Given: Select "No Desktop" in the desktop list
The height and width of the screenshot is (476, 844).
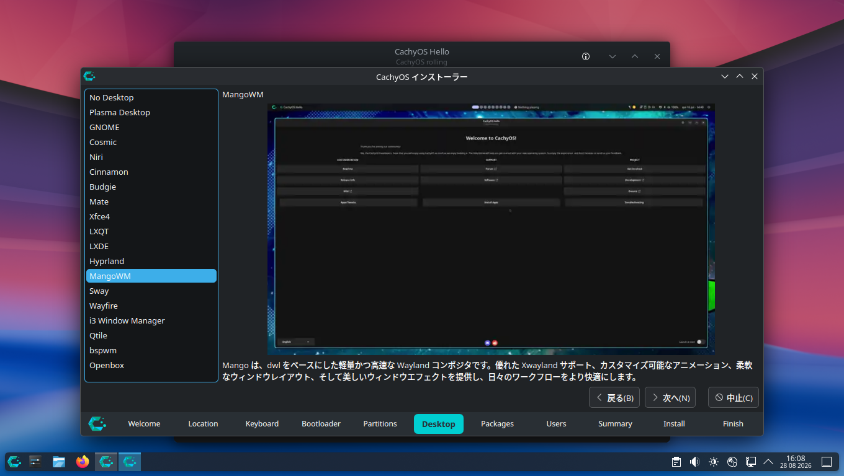Looking at the screenshot, I should 151,97.
